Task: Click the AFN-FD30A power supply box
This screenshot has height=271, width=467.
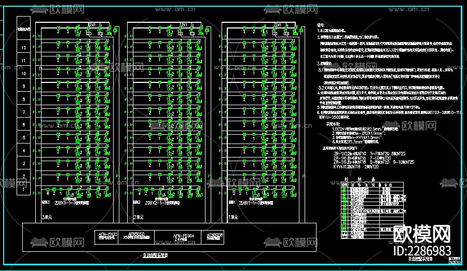Action: point(178,237)
